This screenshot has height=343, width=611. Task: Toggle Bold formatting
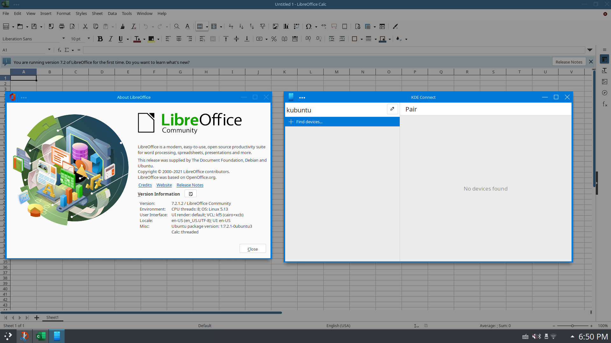pyautogui.click(x=100, y=39)
